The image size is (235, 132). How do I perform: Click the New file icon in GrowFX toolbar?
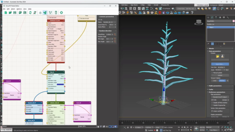coord(6,12)
